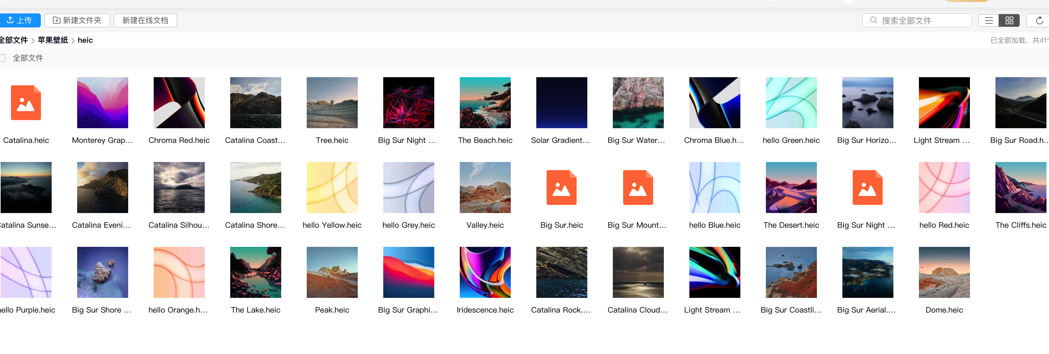Toggle the select-all files checkbox
Screen dimensions: 1049x354
pyautogui.click(x=3, y=58)
